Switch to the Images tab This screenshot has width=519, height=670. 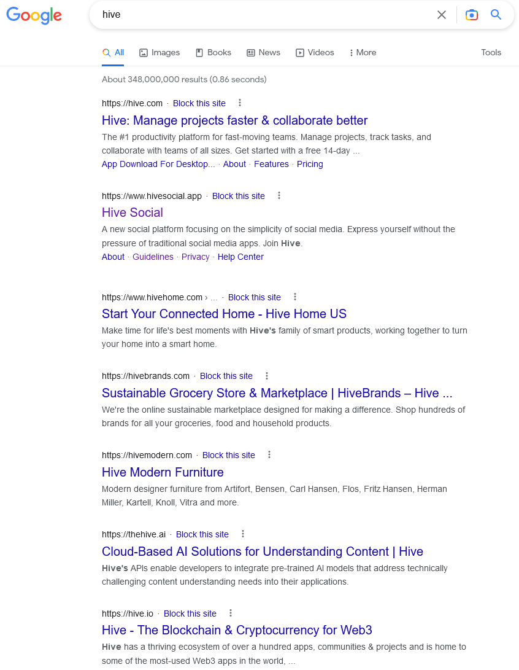point(160,53)
